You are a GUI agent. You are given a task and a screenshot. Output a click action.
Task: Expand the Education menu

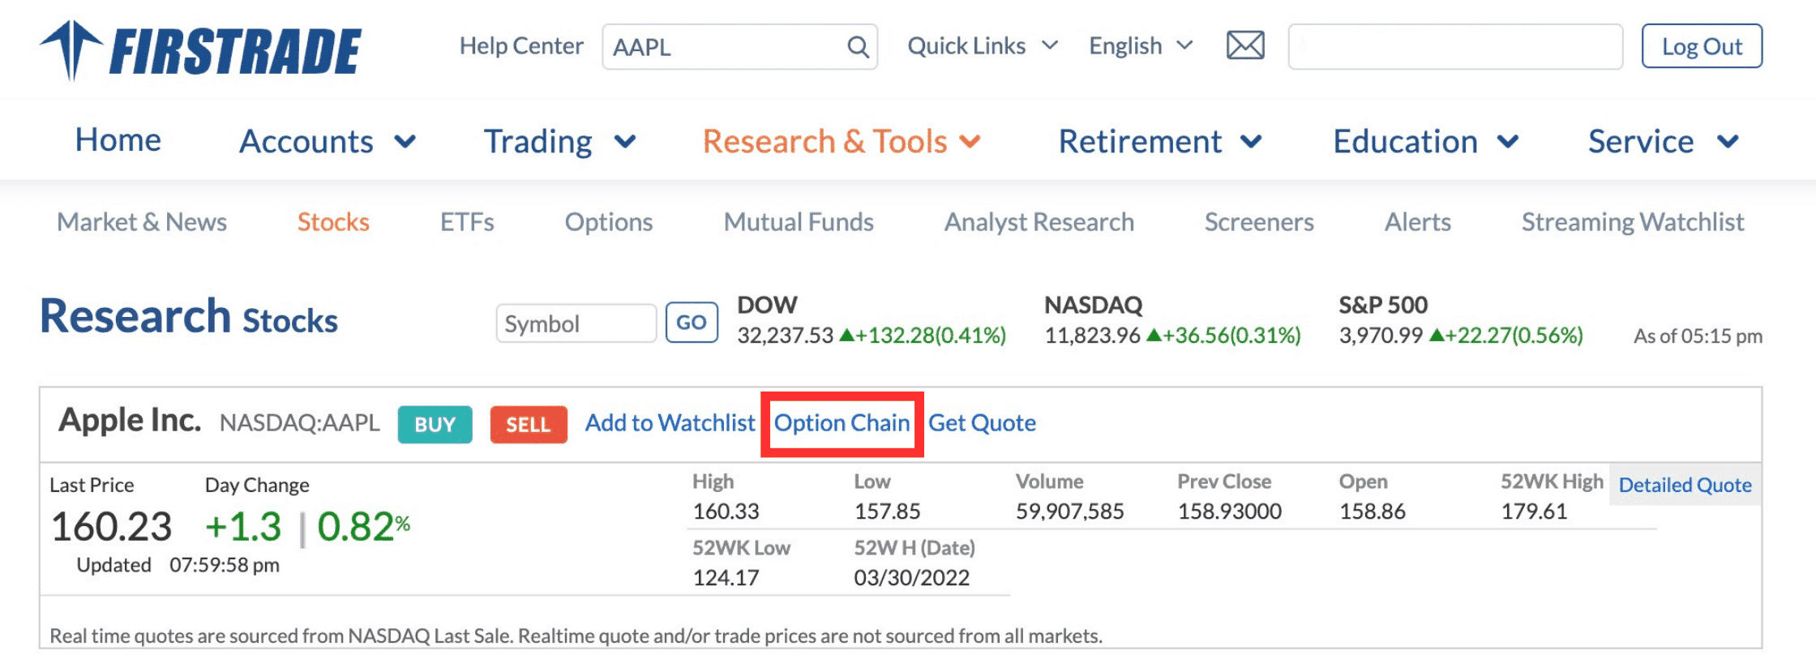coord(1425,141)
